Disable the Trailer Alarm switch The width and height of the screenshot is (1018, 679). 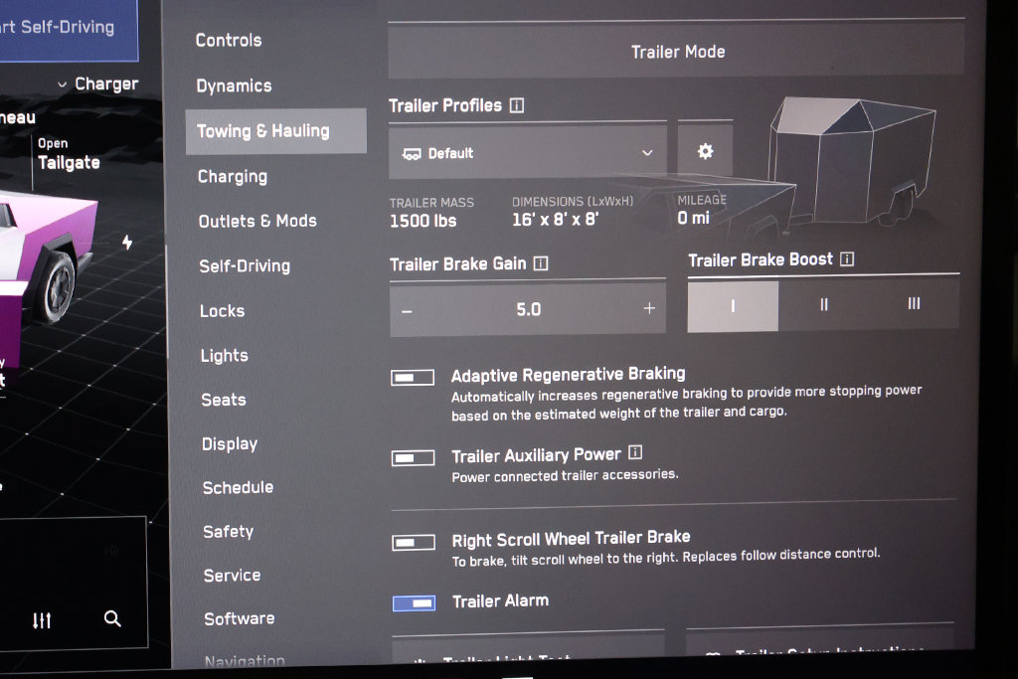(415, 603)
